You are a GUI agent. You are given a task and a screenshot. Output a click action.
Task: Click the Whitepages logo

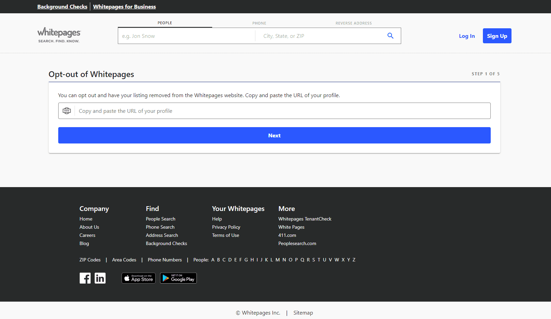pyautogui.click(x=59, y=35)
